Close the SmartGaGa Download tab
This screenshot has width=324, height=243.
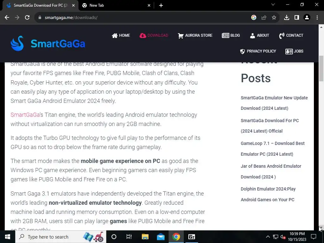pos(73,5)
